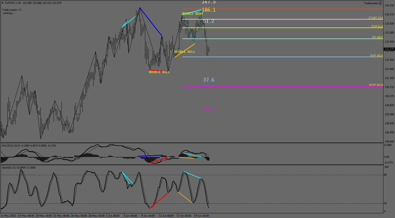Click the XOP 161.0 level label
The height and width of the screenshot is (218, 395).
pyautogui.click(x=376, y=56)
